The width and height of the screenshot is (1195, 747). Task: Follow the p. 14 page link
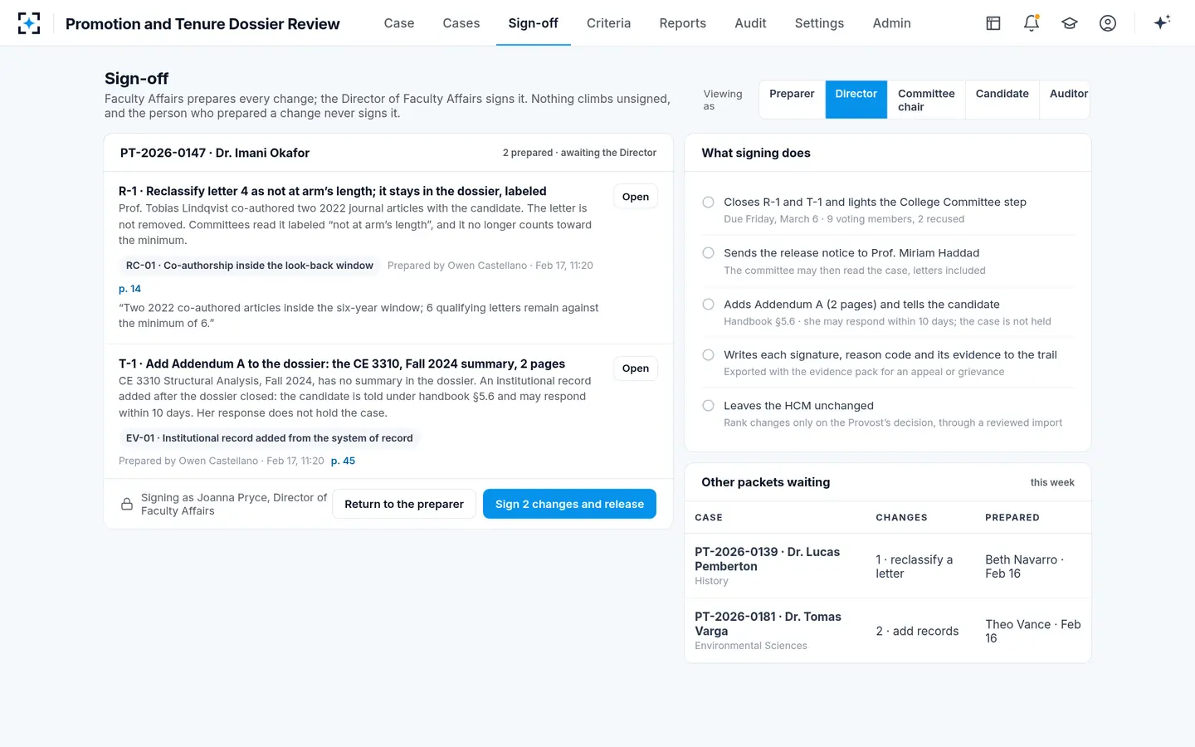coord(129,289)
